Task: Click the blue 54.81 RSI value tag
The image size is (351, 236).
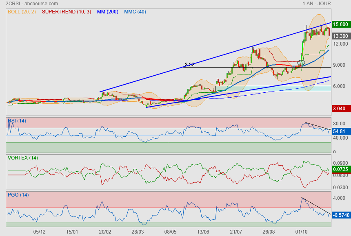Action: pos(340,131)
